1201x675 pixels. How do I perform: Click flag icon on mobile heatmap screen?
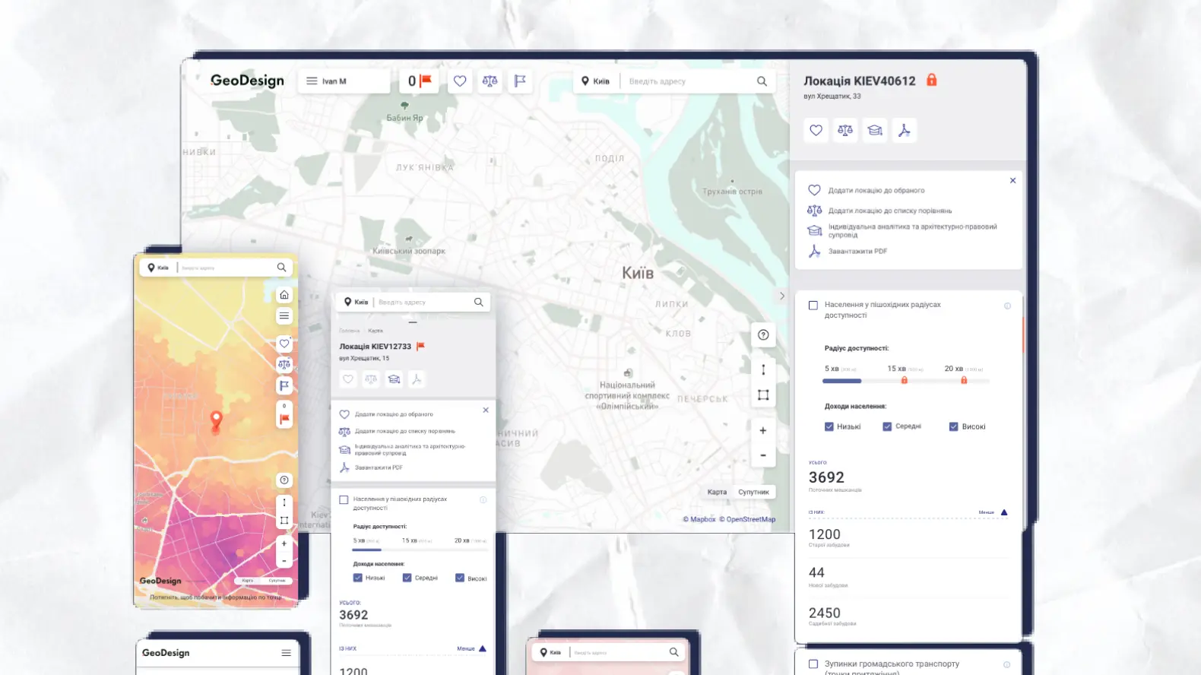pos(284,386)
